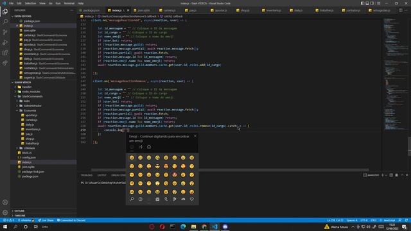
Task: Open the Run and Debug view
Action: point(5,42)
